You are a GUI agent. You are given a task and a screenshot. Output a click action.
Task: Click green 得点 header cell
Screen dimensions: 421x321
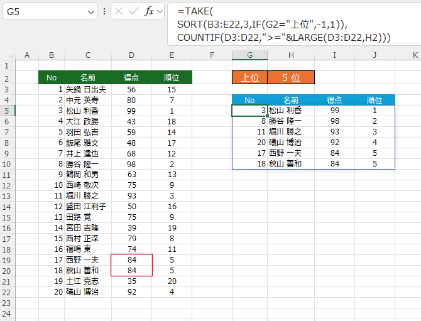(x=131, y=78)
